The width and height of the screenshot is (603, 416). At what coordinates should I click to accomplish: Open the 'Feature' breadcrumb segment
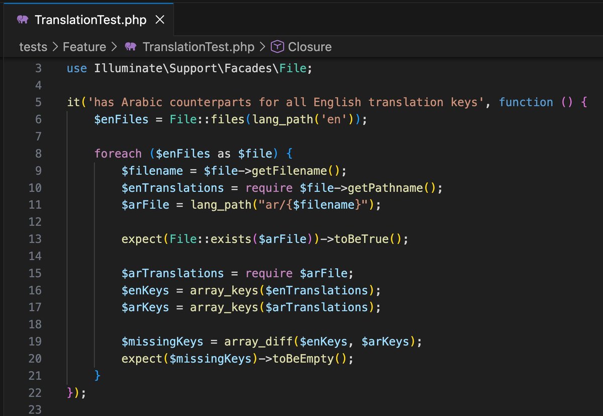tap(84, 47)
